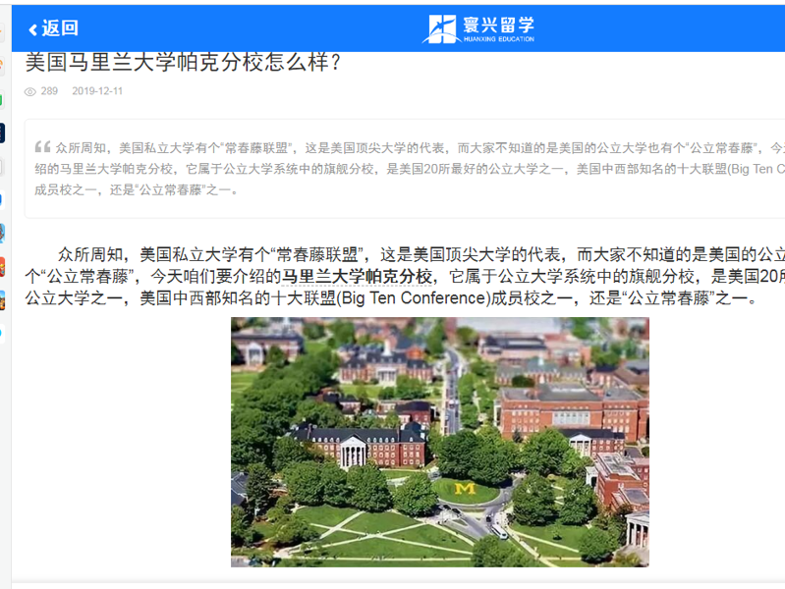Click the text Big Ten Conference in the article paragraph
The width and height of the screenshot is (785, 589).
(x=414, y=298)
